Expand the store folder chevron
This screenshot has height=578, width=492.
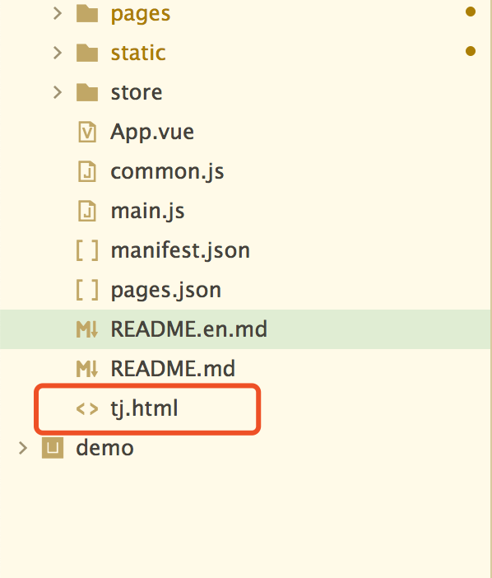click(x=58, y=92)
